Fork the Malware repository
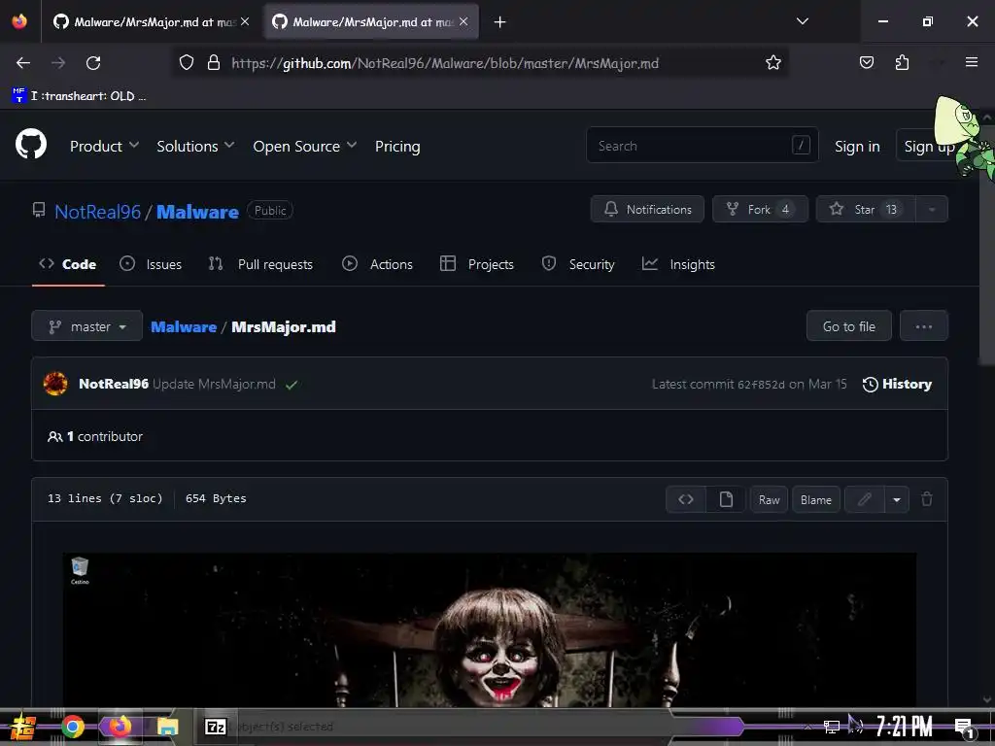Image resolution: width=995 pixels, height=746 pixels. point(760,209)
